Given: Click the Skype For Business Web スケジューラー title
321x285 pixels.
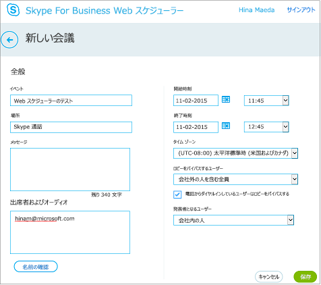Looking at the screenshot, I should [105, 11].
